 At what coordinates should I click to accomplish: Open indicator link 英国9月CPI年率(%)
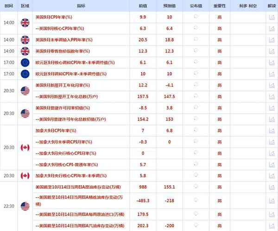click(54, 17)
